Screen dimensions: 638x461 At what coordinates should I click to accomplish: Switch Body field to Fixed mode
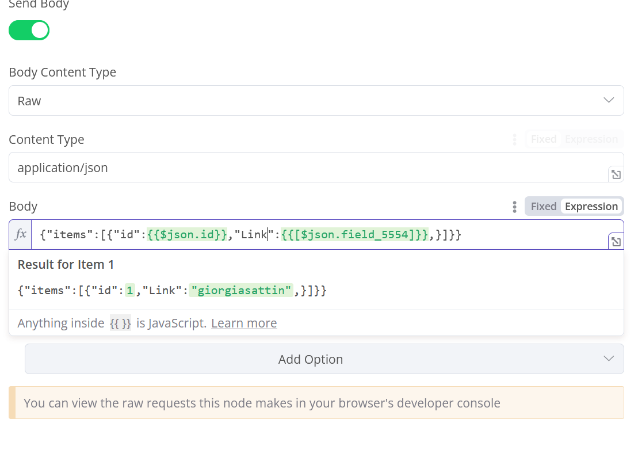(543, 207)
